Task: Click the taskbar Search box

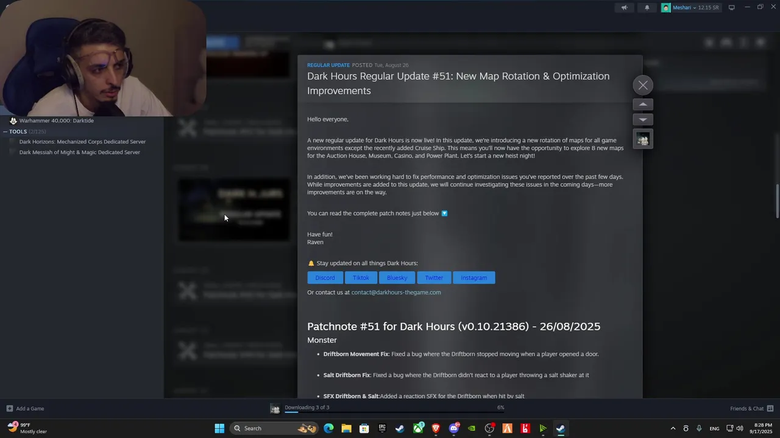Action: click(x=274, y=428)
